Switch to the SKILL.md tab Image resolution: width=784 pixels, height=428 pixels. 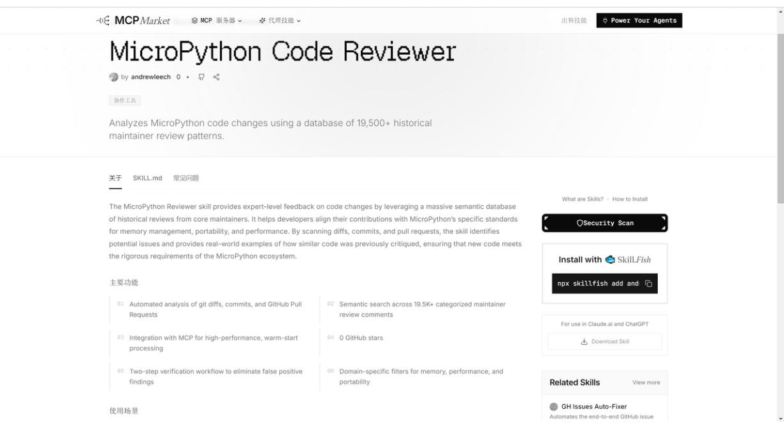click(147, 178)
